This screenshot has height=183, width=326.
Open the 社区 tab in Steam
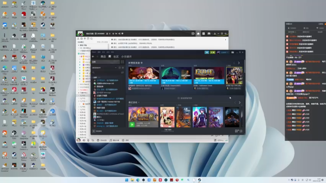tap(116, 57)
